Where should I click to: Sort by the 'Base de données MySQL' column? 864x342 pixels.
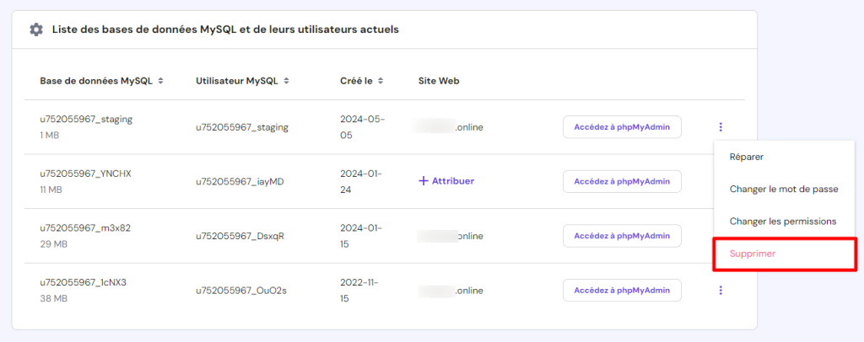tap(161, 81)
